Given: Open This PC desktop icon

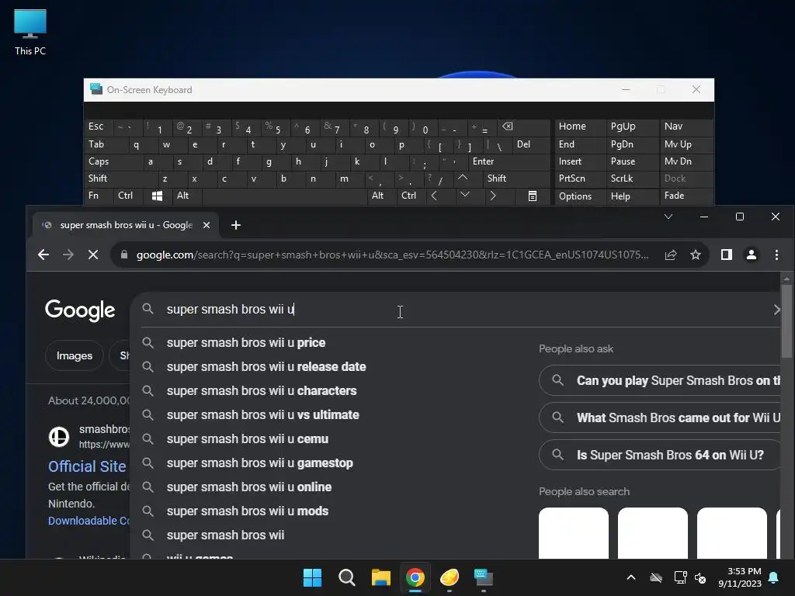Looking at the screenshot, I should [30, 32].
